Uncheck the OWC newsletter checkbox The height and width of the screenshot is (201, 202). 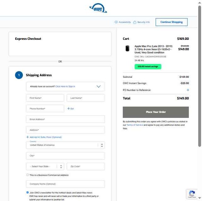click(x=27, y=192)
